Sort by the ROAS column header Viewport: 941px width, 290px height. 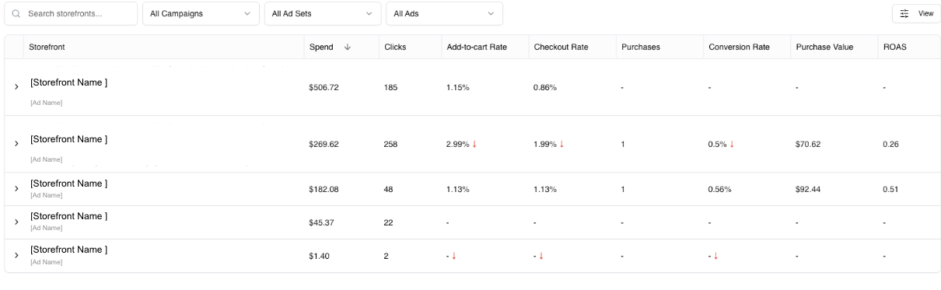click(x=894, y=47)
